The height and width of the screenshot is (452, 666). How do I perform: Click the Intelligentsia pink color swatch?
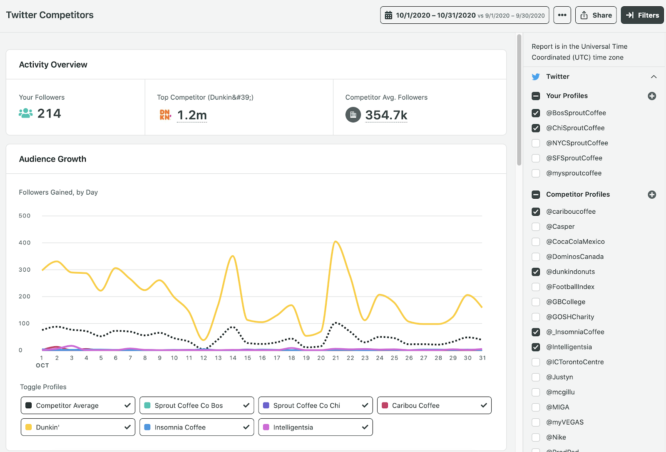coord(266,427)
